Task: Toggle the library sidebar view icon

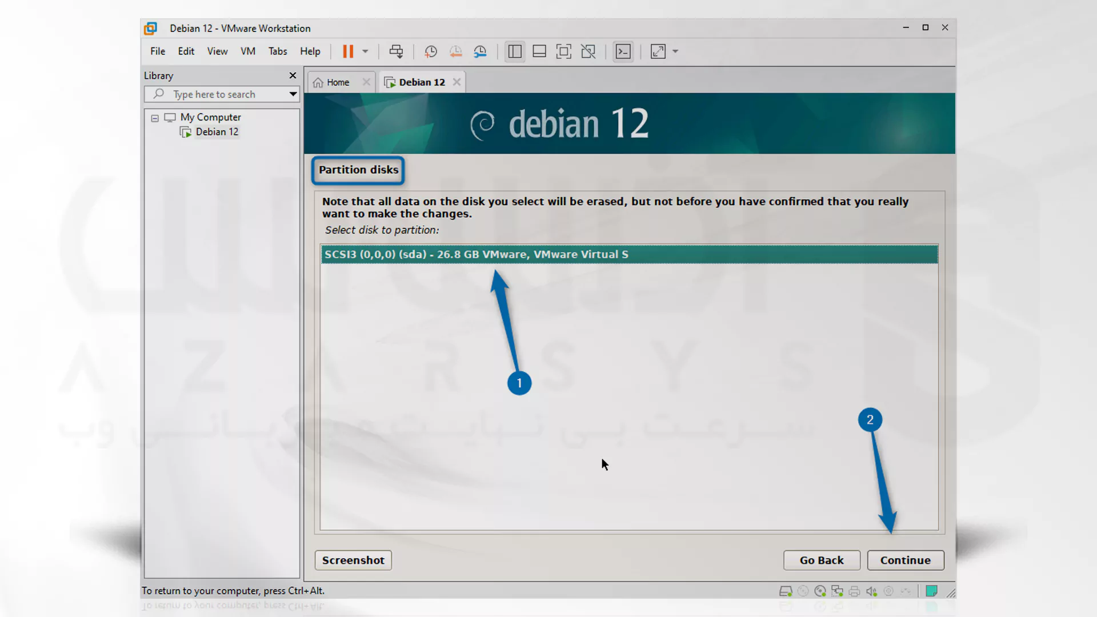Action: point(515,51)
